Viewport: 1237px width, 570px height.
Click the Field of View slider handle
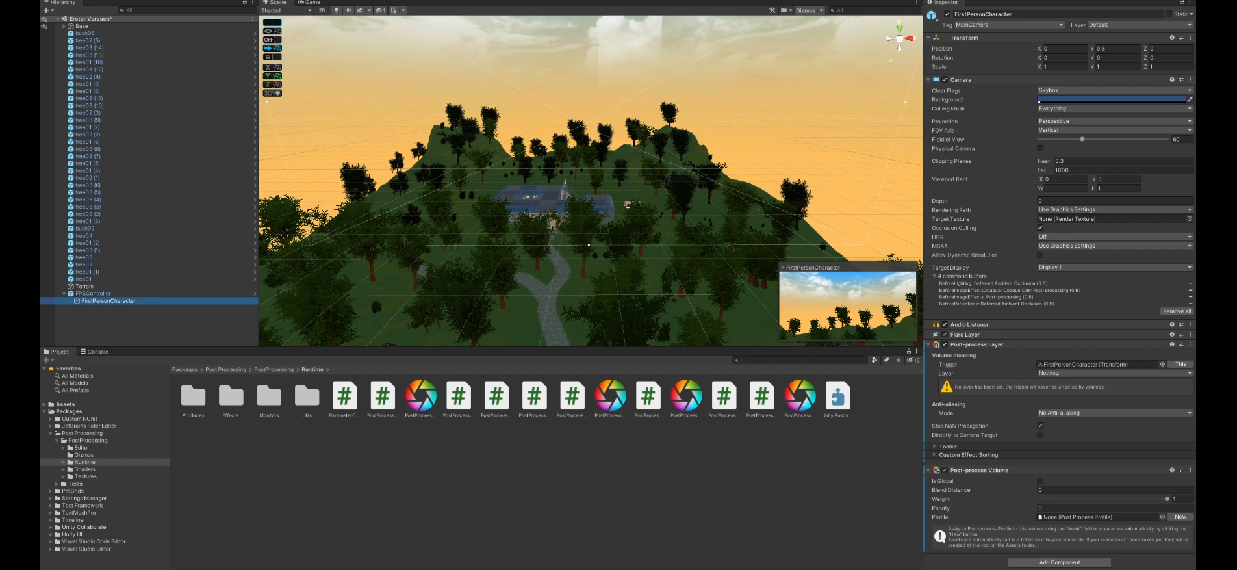[1082, 139]
